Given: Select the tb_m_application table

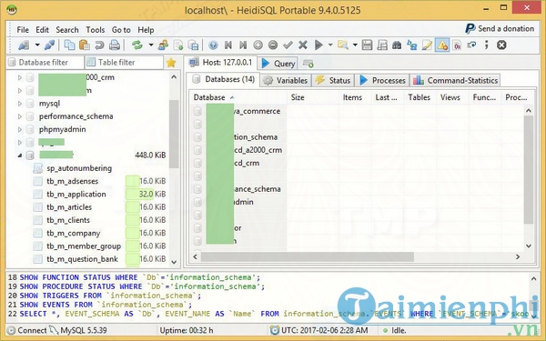Looking at the screenshot, I should click(x=76, y=195).
